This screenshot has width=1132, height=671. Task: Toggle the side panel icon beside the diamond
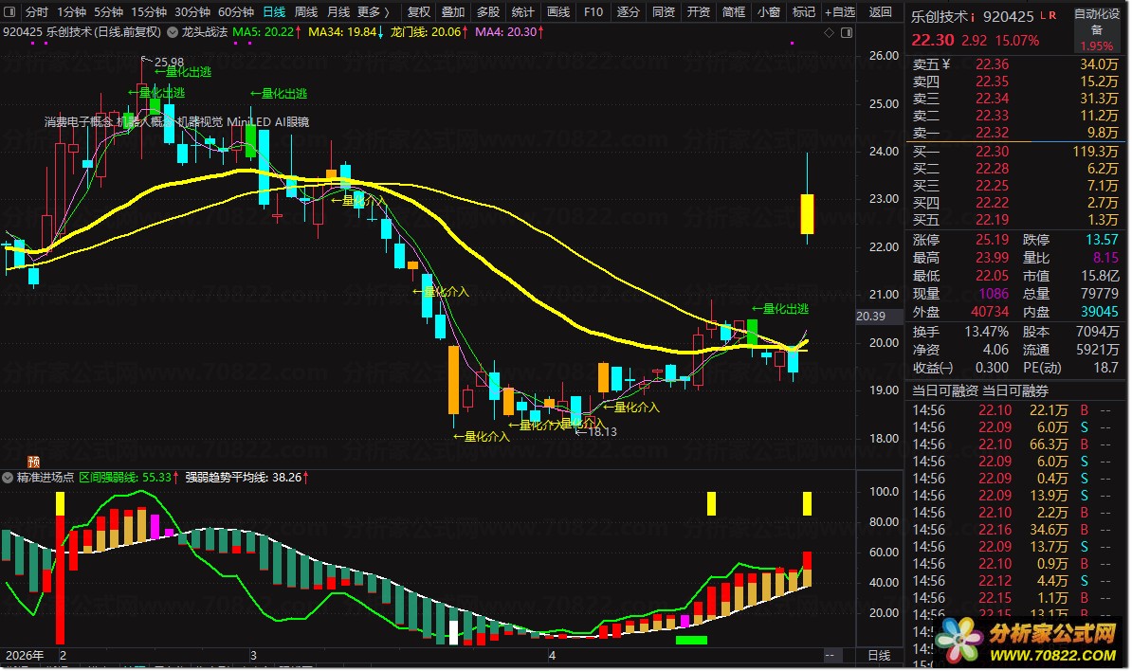pos(846,32)
